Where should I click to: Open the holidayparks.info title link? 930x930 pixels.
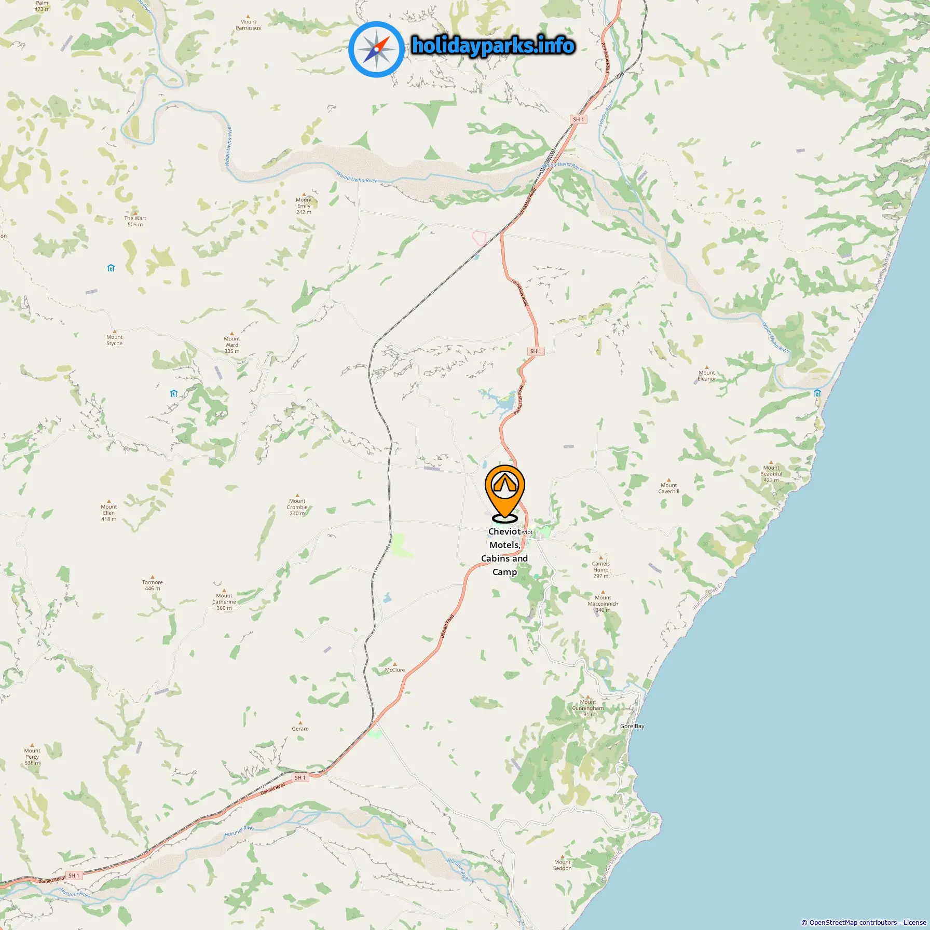click(493, 46)
